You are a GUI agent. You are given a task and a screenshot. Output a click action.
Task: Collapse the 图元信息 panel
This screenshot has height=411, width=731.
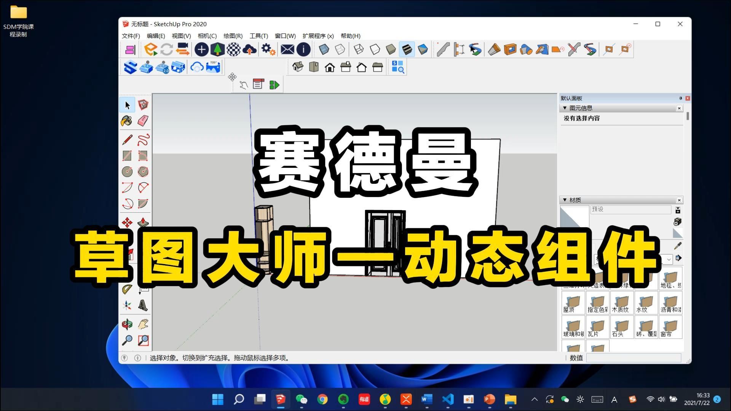[x=565, y=108]
